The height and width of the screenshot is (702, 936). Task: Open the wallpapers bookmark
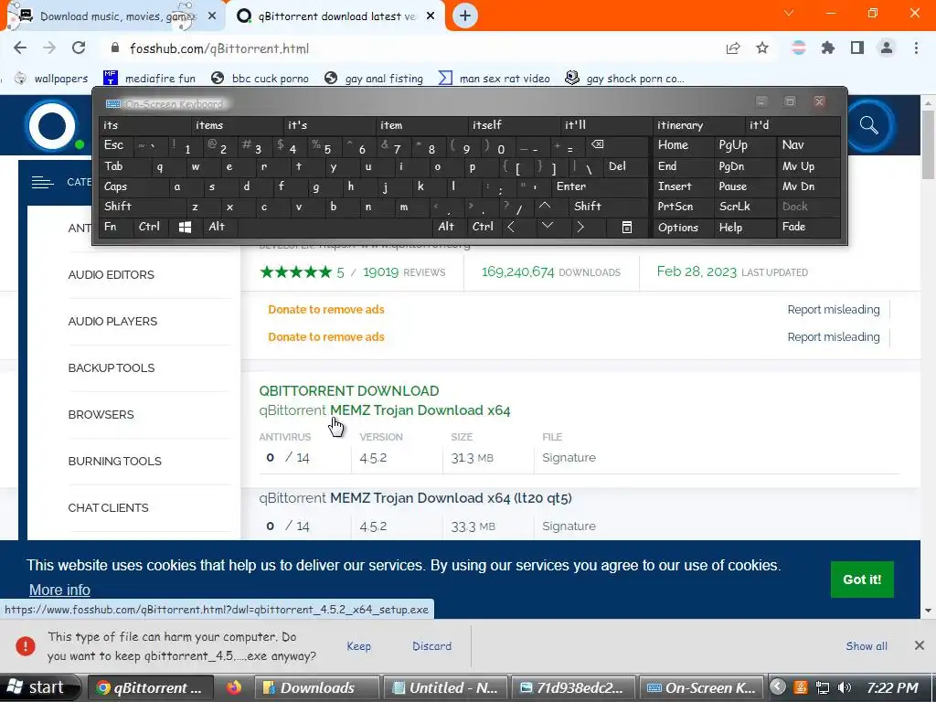point(51,79)
